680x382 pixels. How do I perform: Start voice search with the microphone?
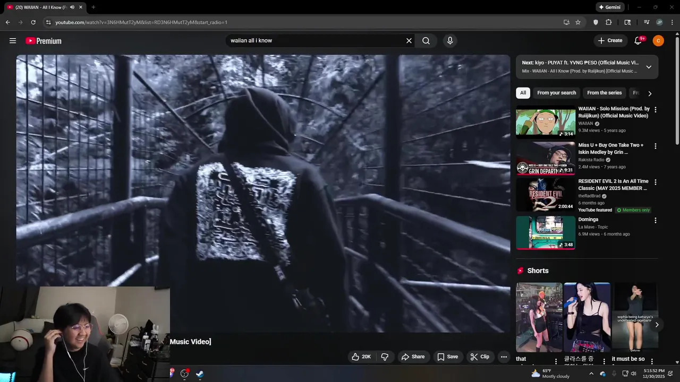coord(450,41)
